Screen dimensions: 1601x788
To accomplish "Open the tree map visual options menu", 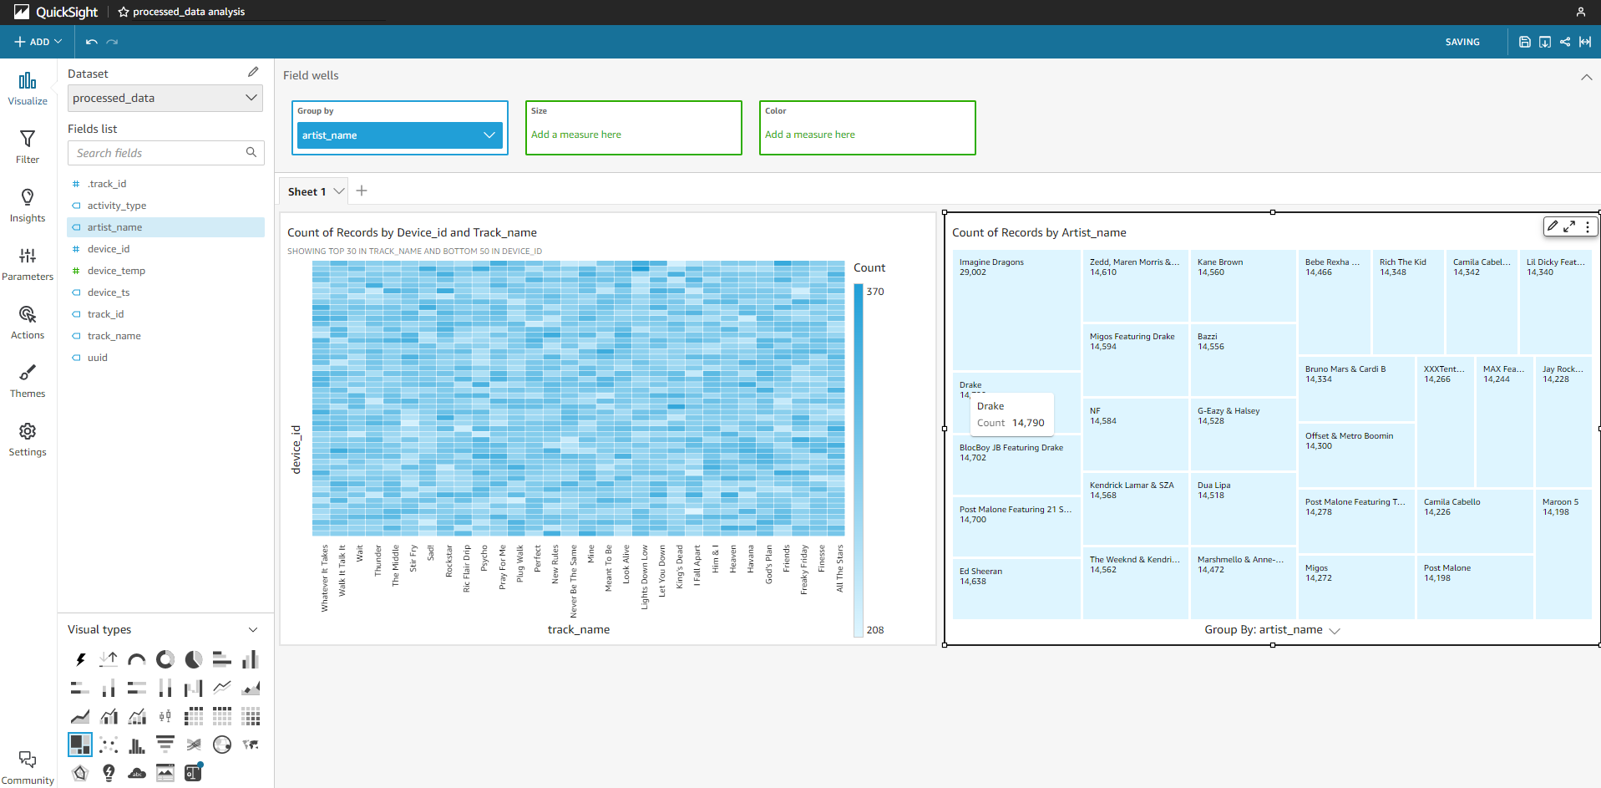I will tap(1588, 226).
